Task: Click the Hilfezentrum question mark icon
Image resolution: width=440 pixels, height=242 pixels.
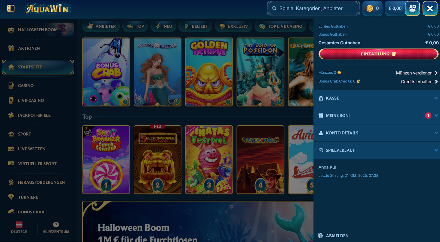Action: click(x=56, y=225)
